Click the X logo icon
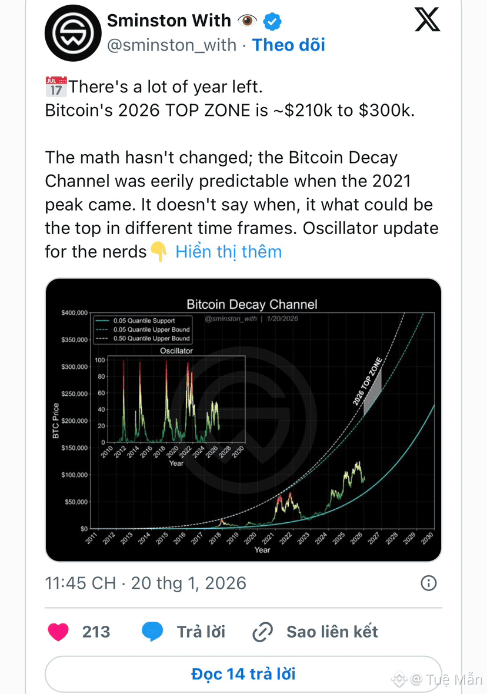Screen dimensions: 487x694 [x=427, y=21]
